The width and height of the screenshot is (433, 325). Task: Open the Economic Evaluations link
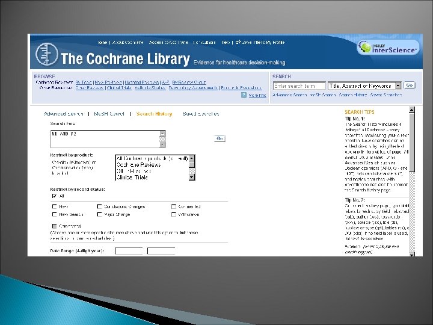coord(241,88)
